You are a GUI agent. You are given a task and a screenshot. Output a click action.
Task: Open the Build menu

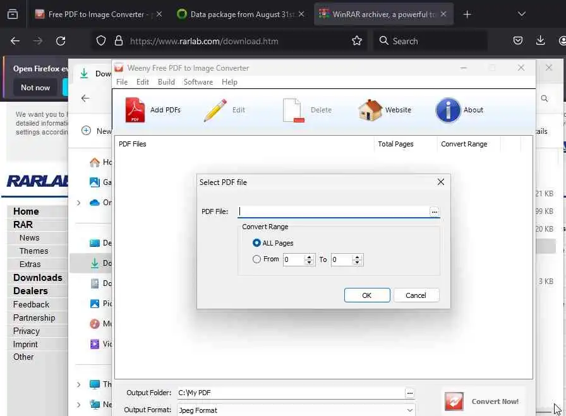pyautogui.click(x=166, y=82)
